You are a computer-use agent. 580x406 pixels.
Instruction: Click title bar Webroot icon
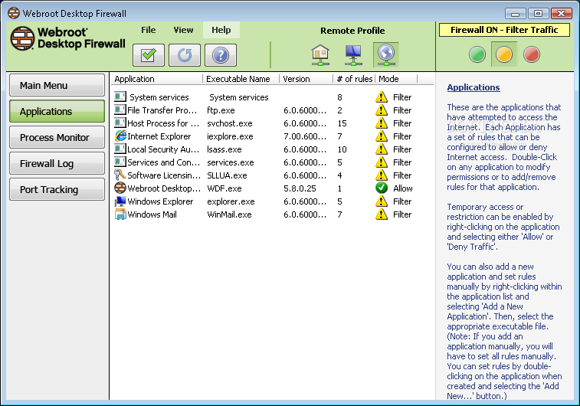point(14,13)
